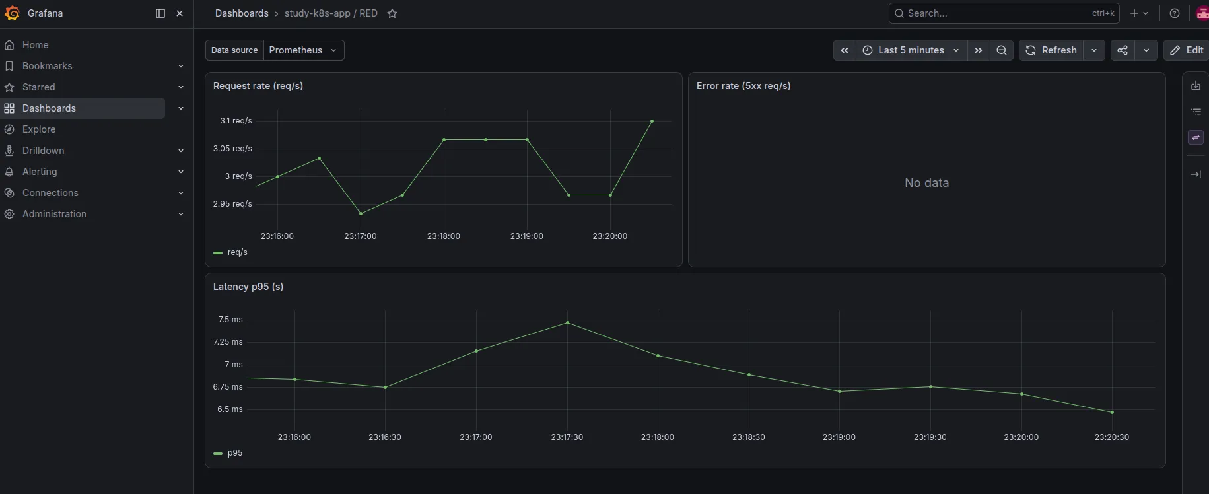
Task: Open Alerting section
Action: click(40, 172)
